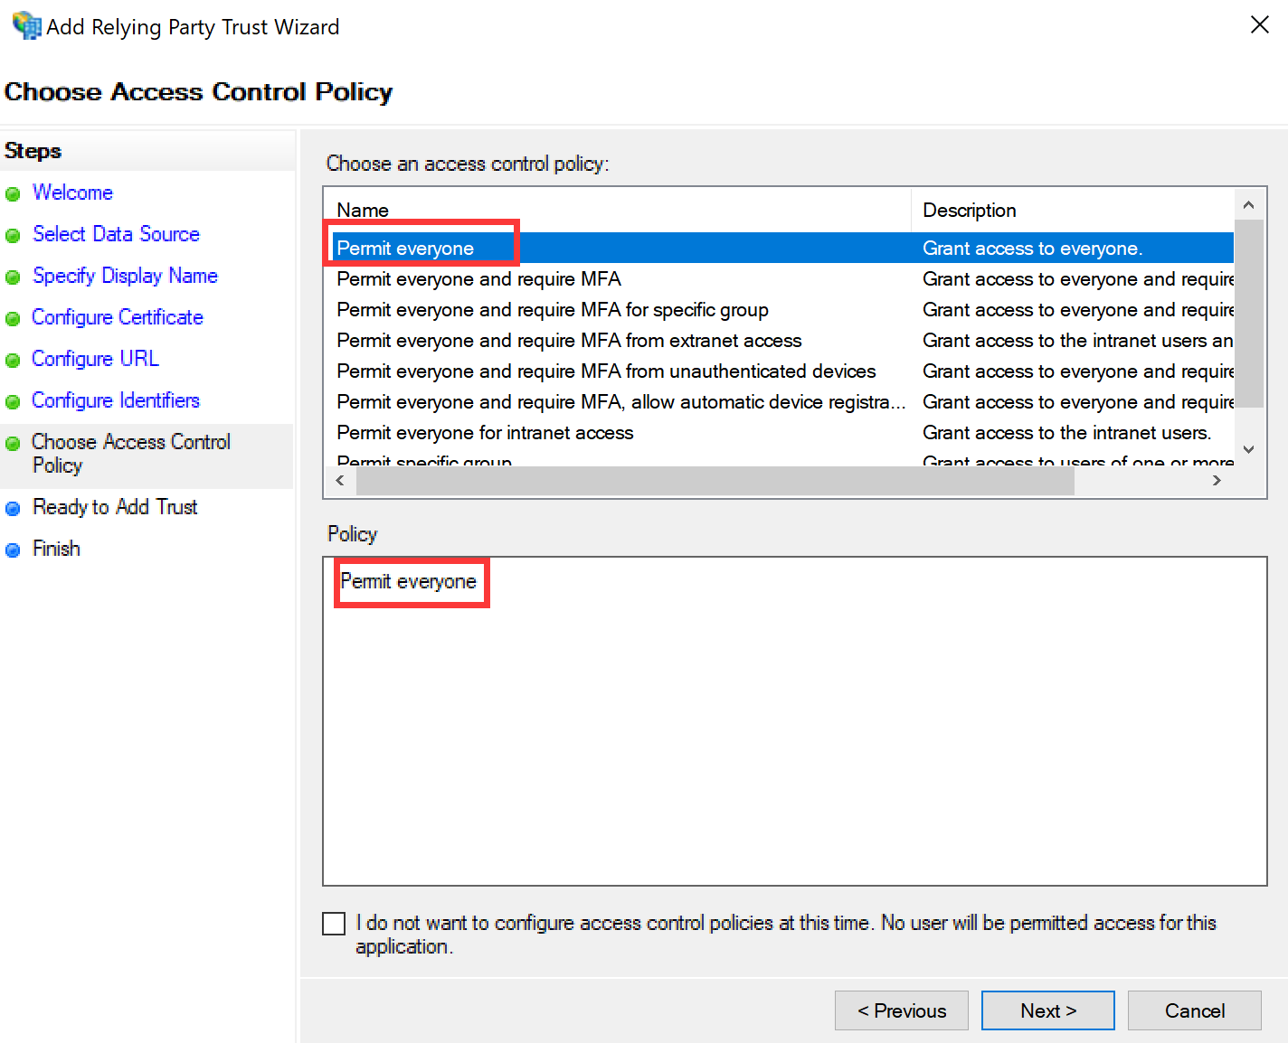Choose Permit everyone for intranet access
This screenshot has height=1043, width=1288.
[x=485, y=433]
